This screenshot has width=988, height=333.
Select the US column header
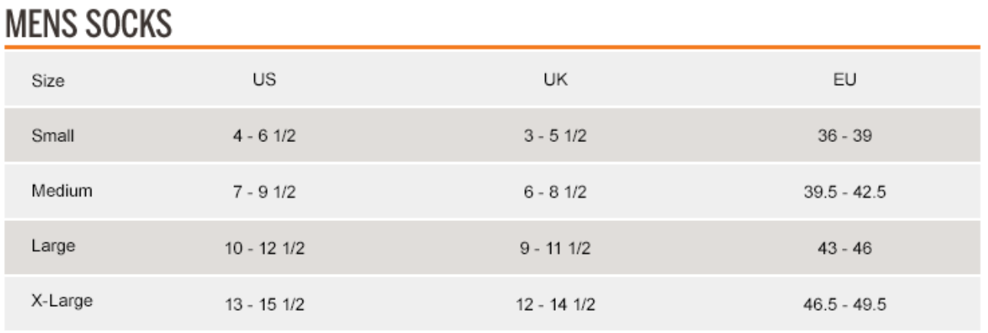coord(264,80)
